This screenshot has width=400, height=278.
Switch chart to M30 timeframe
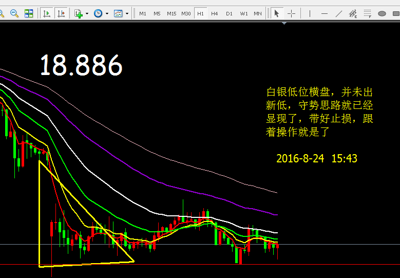(186, 13)
